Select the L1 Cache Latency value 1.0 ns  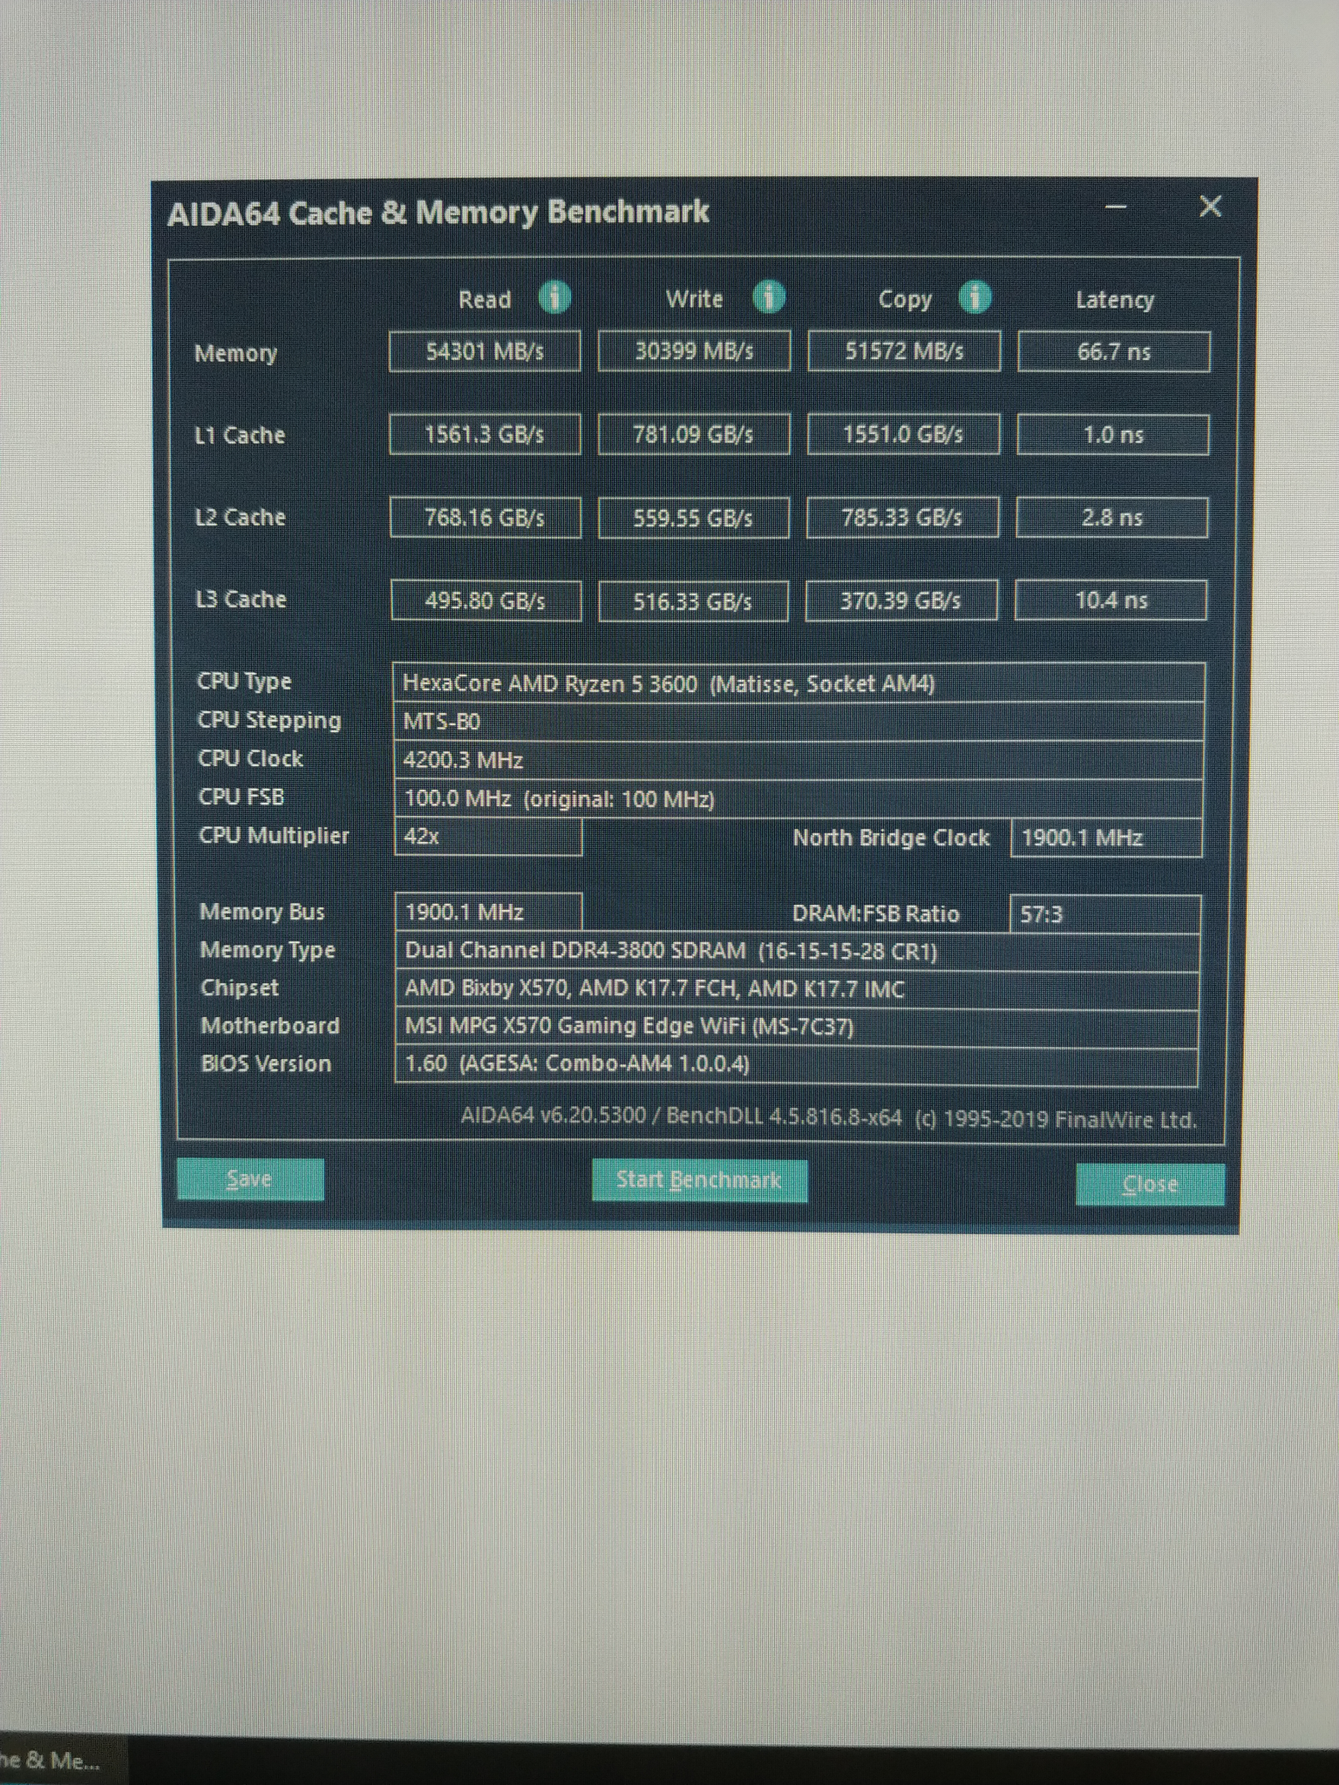click(x=1113, y=434)
